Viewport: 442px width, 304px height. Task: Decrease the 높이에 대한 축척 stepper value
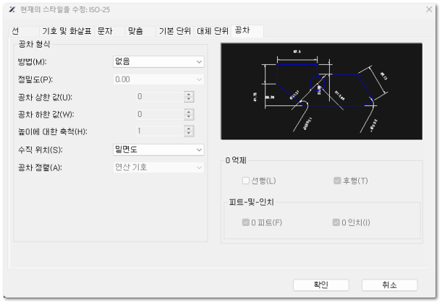pos(189,134)
